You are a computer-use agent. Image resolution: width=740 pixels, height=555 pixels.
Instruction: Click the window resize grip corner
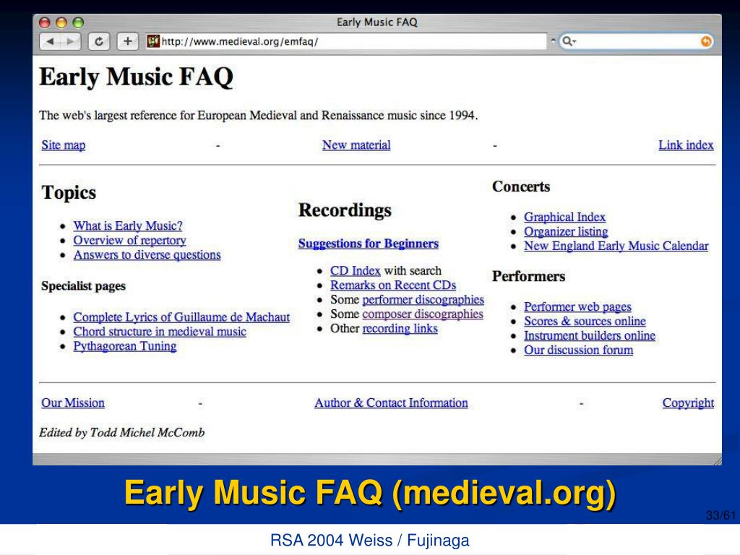[x=716, y=460]
